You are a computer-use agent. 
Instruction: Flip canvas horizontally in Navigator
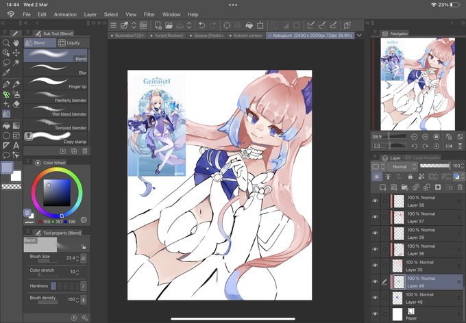[x=449, y=146]
